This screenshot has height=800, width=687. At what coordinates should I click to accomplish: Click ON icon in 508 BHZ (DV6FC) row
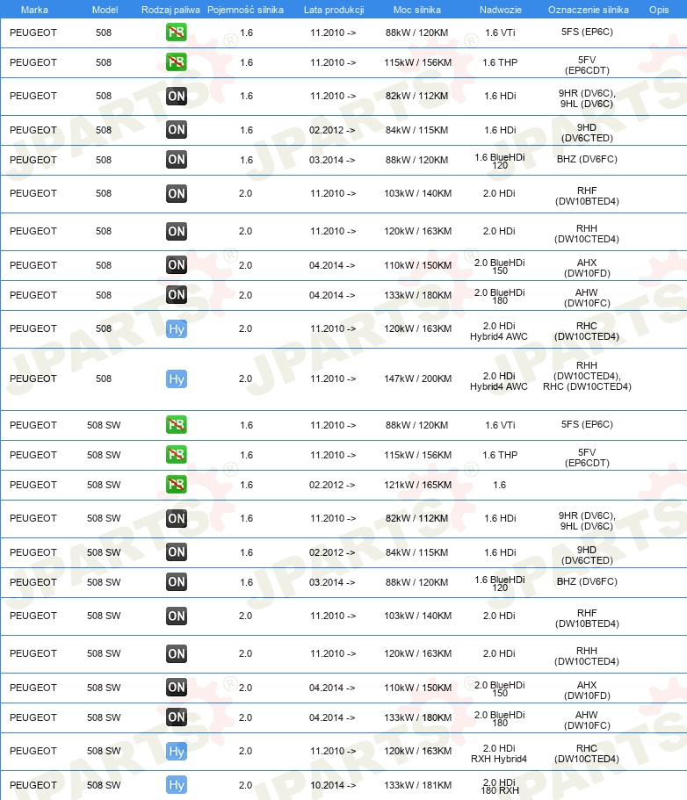pos(176,160)
